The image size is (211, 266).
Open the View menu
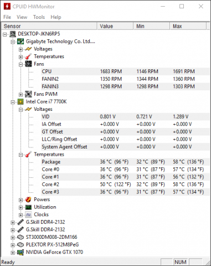click(22, 17)
